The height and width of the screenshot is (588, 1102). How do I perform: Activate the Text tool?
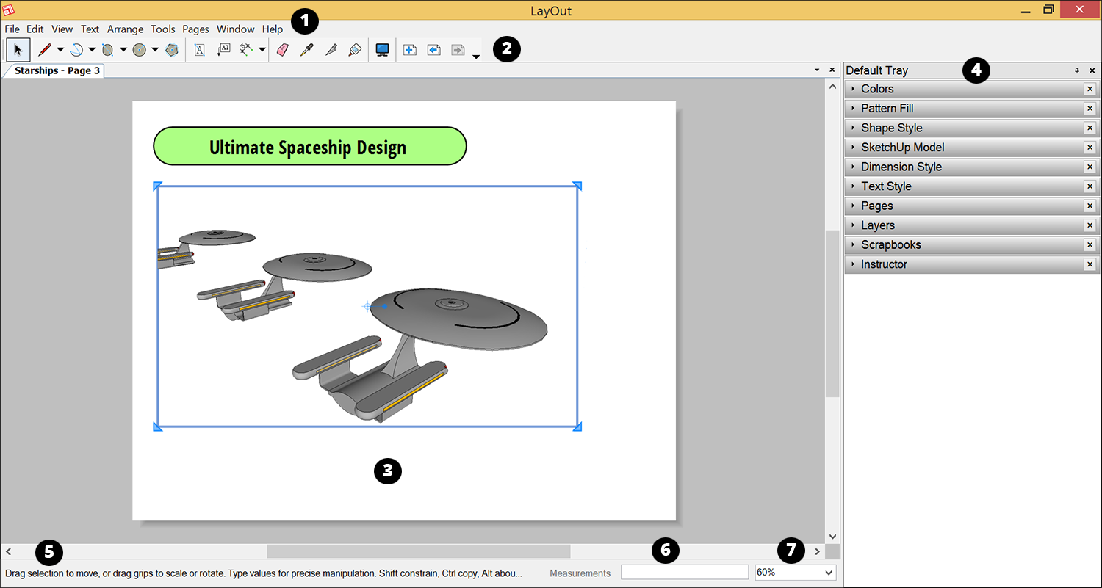coord(199,50)
